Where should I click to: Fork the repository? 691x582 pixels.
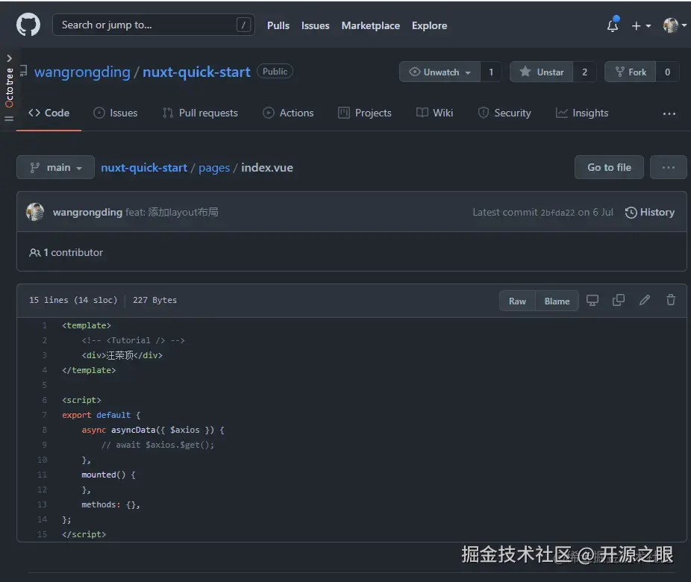click(631, 72)
